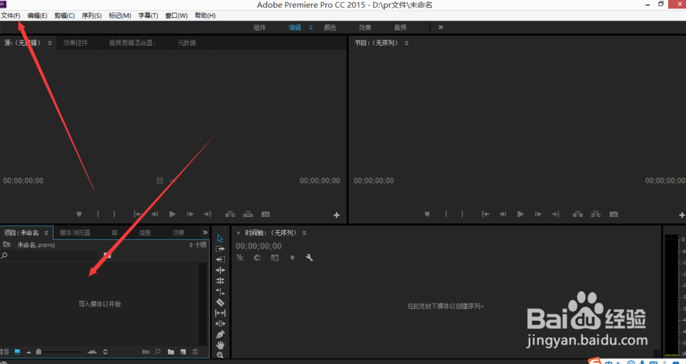Click Overwrite button in Source monitor

point(248,214)
